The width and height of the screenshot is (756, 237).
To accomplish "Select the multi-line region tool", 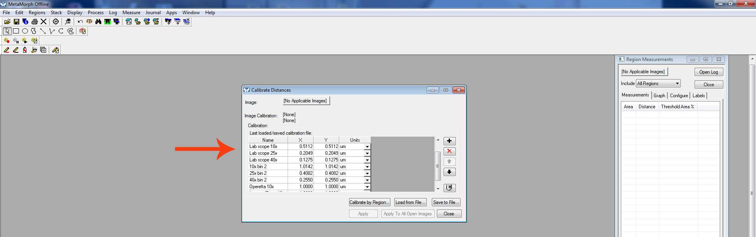I will (x=52, y=31).
